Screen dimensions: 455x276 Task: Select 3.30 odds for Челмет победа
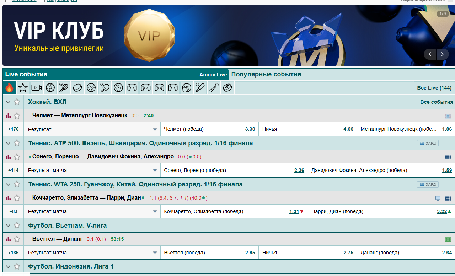(250, 129)
